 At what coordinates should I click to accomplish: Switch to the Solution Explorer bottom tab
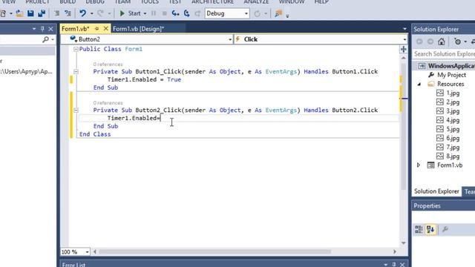436,191
